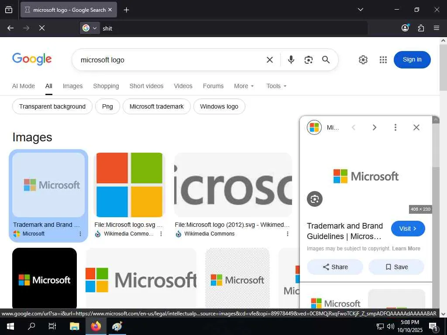This screenshot has height=335, width=447.
Task: Start voice search with the microphone icon
Action: tap(291, 60)
